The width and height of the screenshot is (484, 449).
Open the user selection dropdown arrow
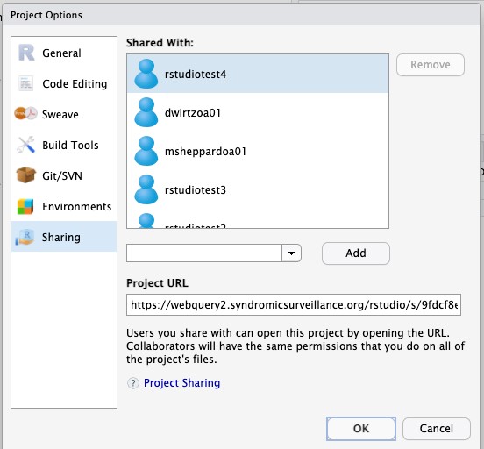[291, 253]
